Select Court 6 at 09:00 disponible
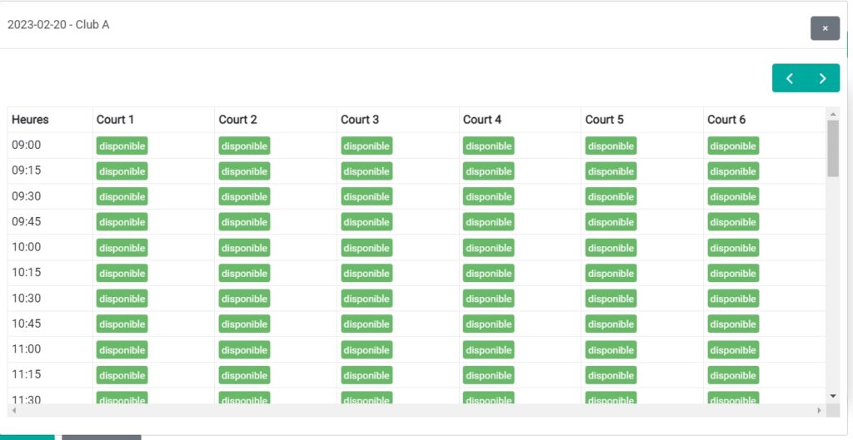The width and height of the screenshot is (853, 440). [733, 146]
